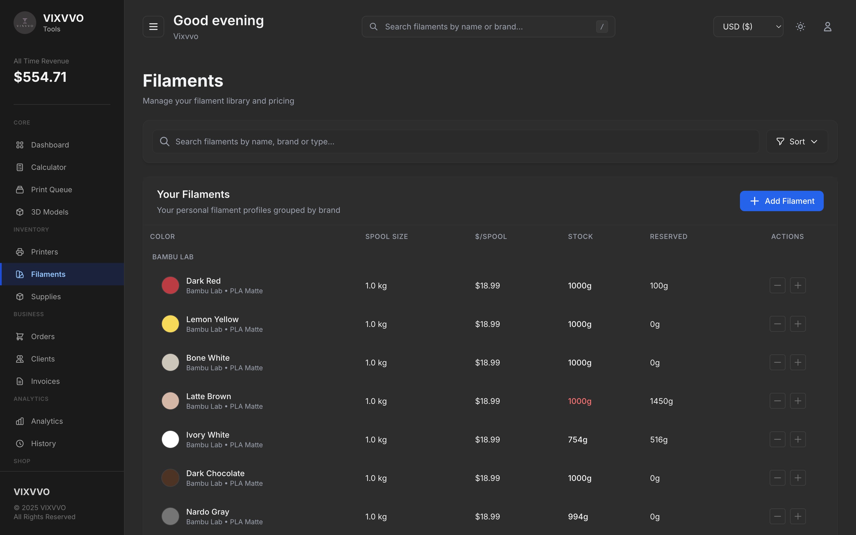This screenshot has height=535, width=856.
Task: Focus the top filament search by brand field
Action: point(488,27)
